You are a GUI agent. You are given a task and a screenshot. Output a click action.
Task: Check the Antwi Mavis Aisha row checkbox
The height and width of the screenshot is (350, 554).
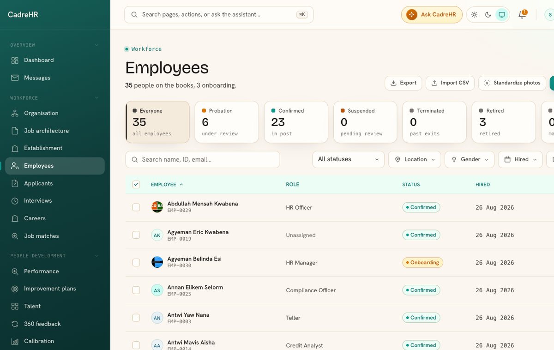coord(136,345)
